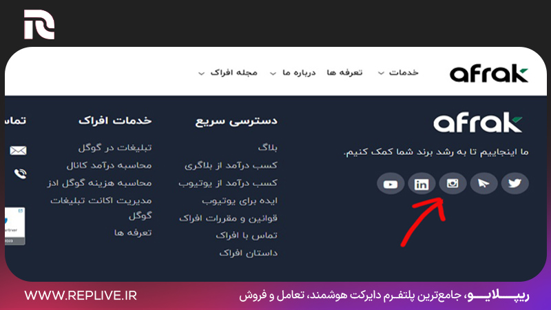Click the envelope email icon
The width and height of the screenshot is (551, 310).
tap(19, 150)
